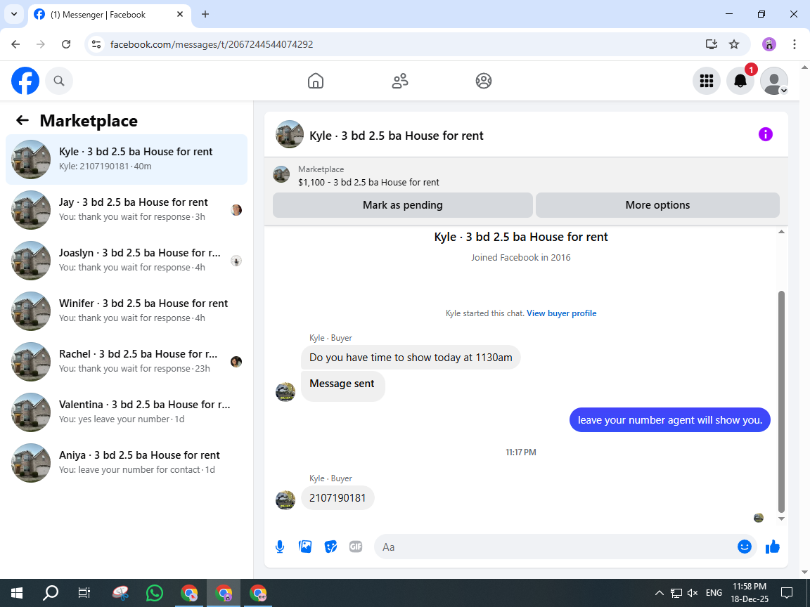
Task: Bookmark page with the star icon
Action: 734,44
